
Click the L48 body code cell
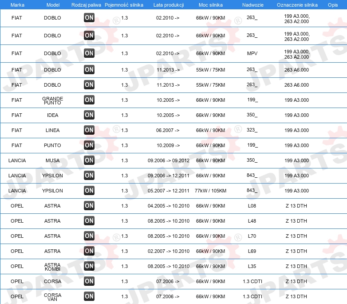pyautogui.click(x=252, y=221)
